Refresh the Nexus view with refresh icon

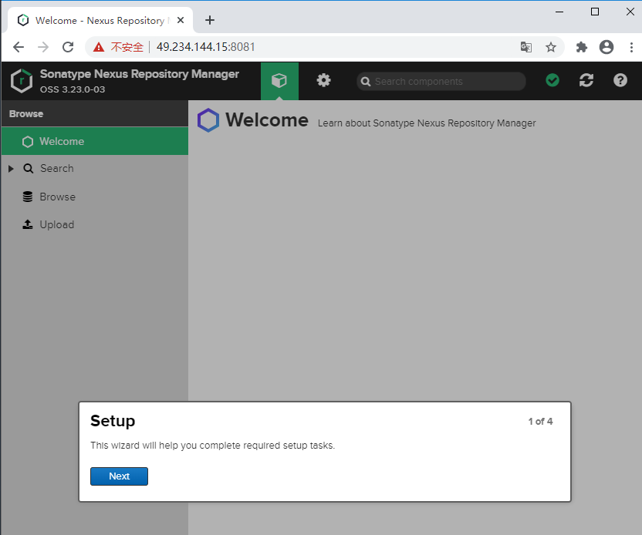586,80
